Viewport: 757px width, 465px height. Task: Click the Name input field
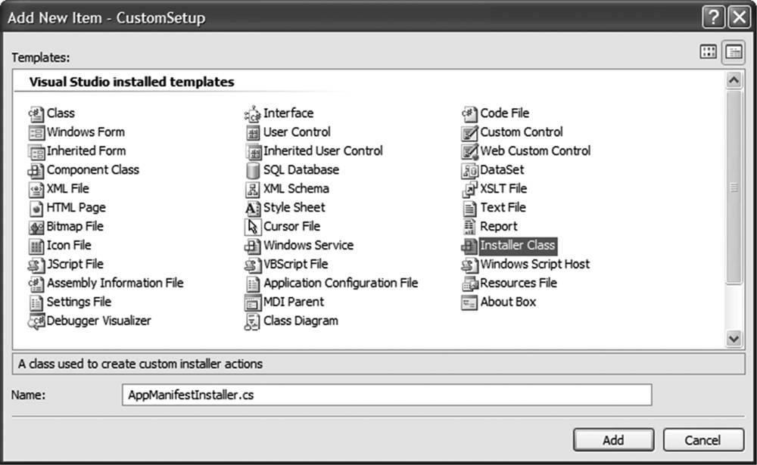point(387,395)
